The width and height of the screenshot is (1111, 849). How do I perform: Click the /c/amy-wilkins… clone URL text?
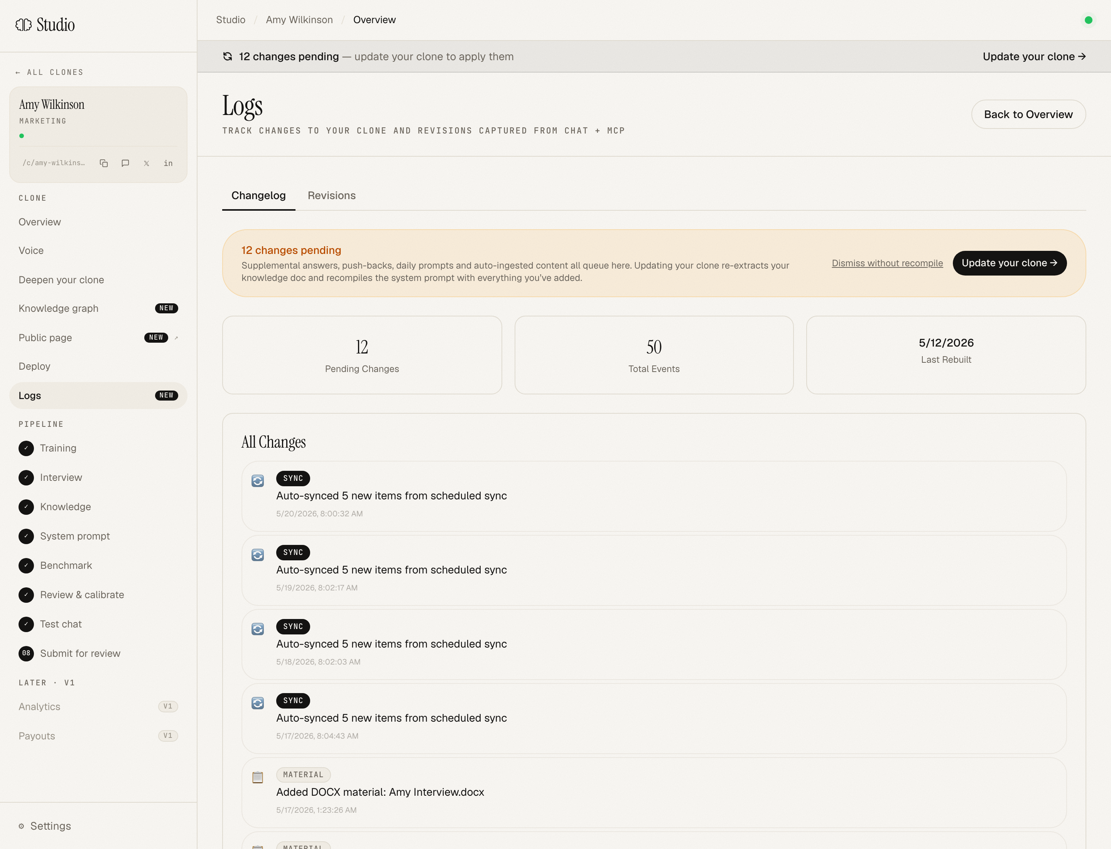point(54,163)
